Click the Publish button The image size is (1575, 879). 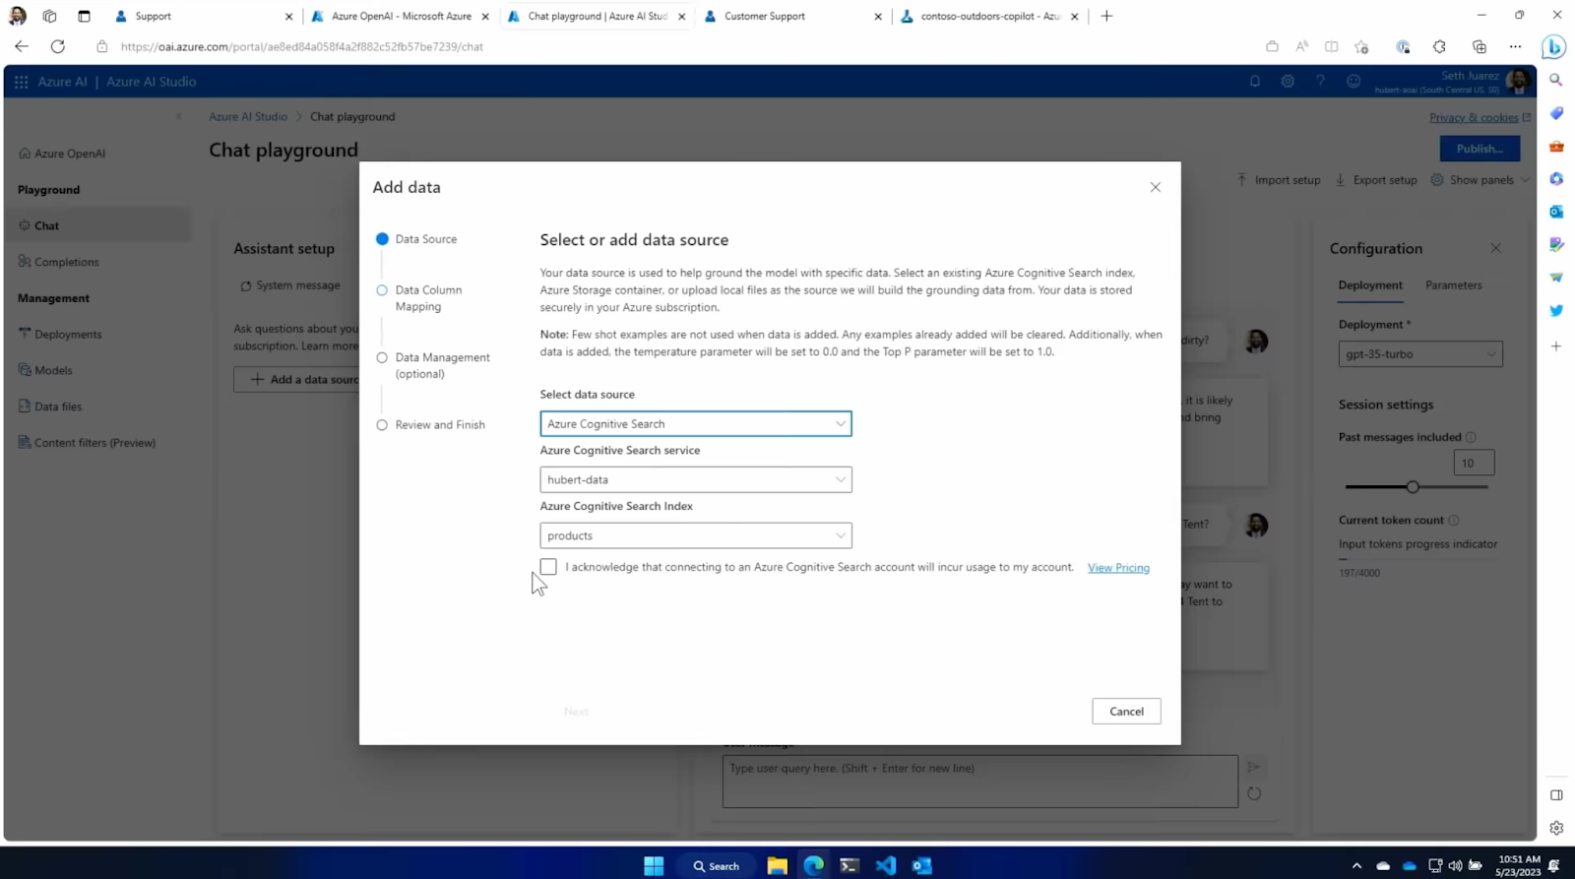[x=1480, y=149]
